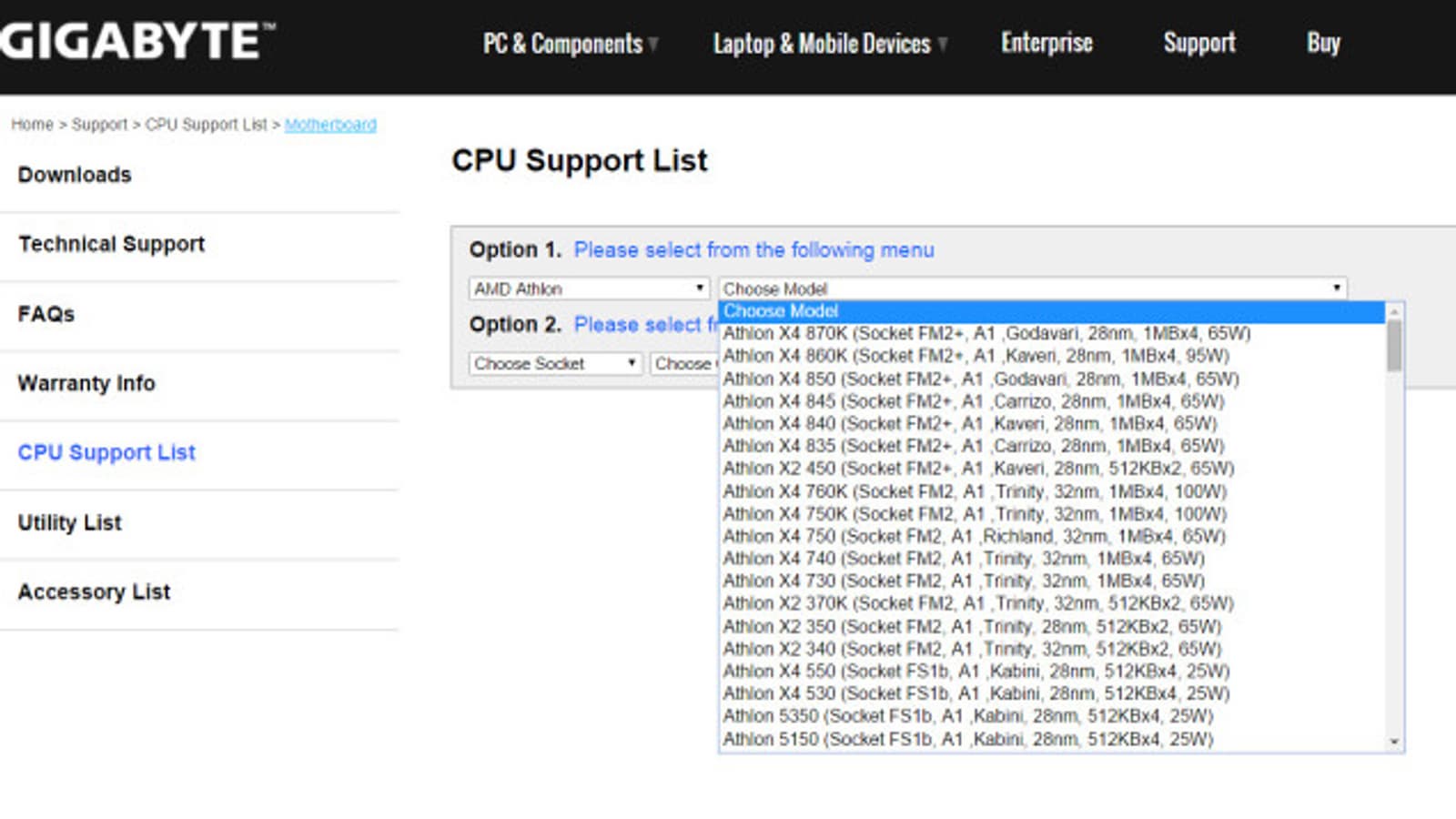The image size is (1456, 819).
Task: Click Home in the breadcrumb
Action: [x=32, y=125]
